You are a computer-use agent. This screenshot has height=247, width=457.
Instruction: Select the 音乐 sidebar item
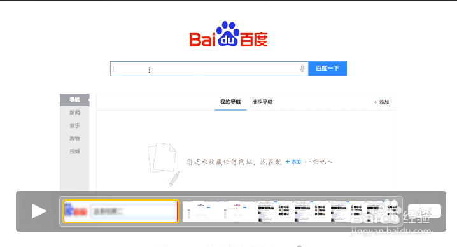pyautogui.click(x=74, y=125)
